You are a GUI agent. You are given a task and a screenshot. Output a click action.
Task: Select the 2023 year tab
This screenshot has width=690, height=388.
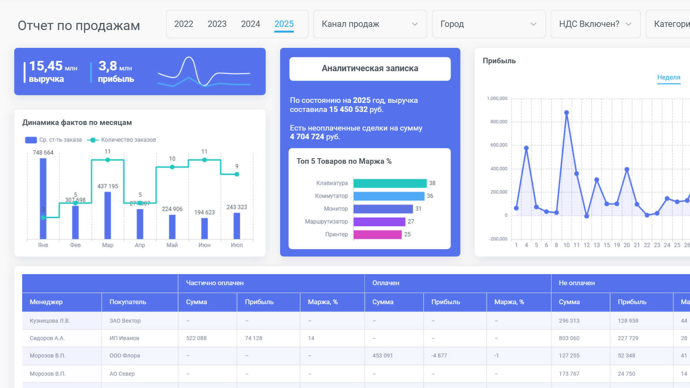[x=217, y=24]
